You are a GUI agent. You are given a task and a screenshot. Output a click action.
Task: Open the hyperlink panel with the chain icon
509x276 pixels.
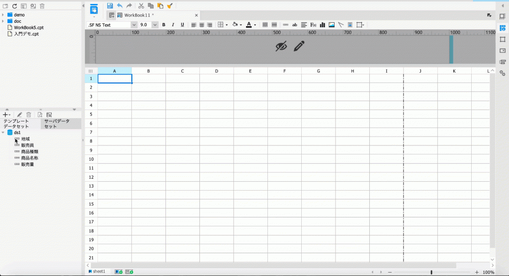point(503,73)
